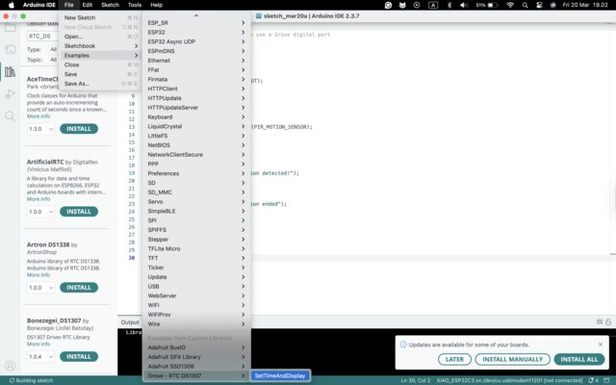Image resolution: width=616 pixels, height=385 pixels.
Task: Open the user account icon in sidebar
Action: click(x=11, y=366)
